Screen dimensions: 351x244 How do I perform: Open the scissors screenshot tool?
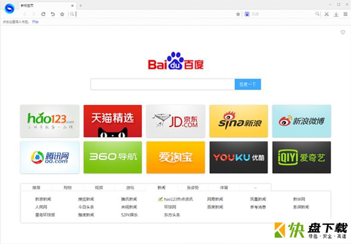pos(327,14)
